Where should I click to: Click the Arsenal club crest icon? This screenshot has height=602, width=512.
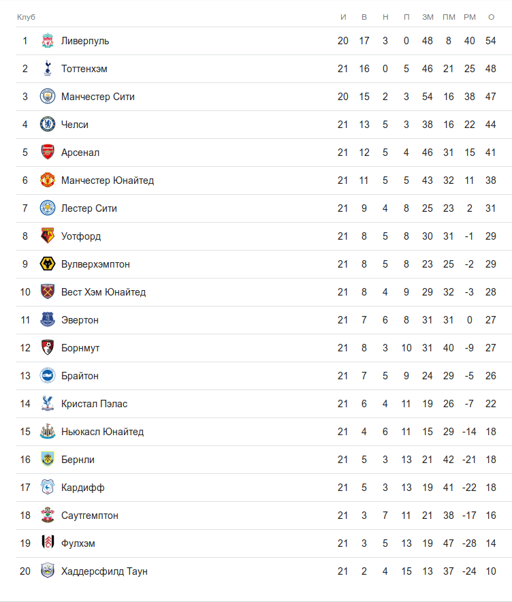pos(47,153)
